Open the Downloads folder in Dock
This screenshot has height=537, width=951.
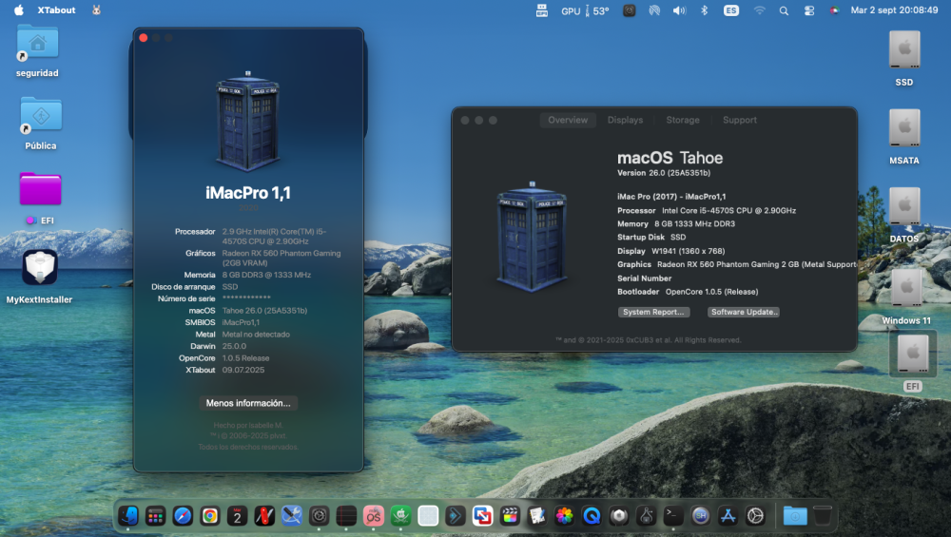point(794,516)
